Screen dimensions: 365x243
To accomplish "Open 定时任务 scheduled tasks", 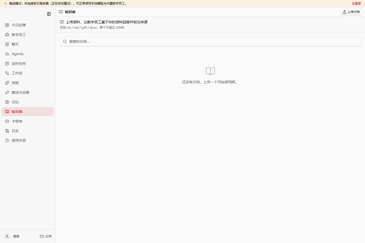I will point(28,64).
